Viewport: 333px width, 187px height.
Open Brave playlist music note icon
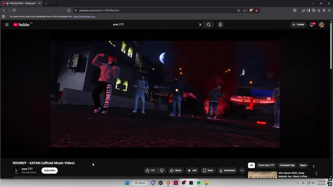(x=303, y=10)
